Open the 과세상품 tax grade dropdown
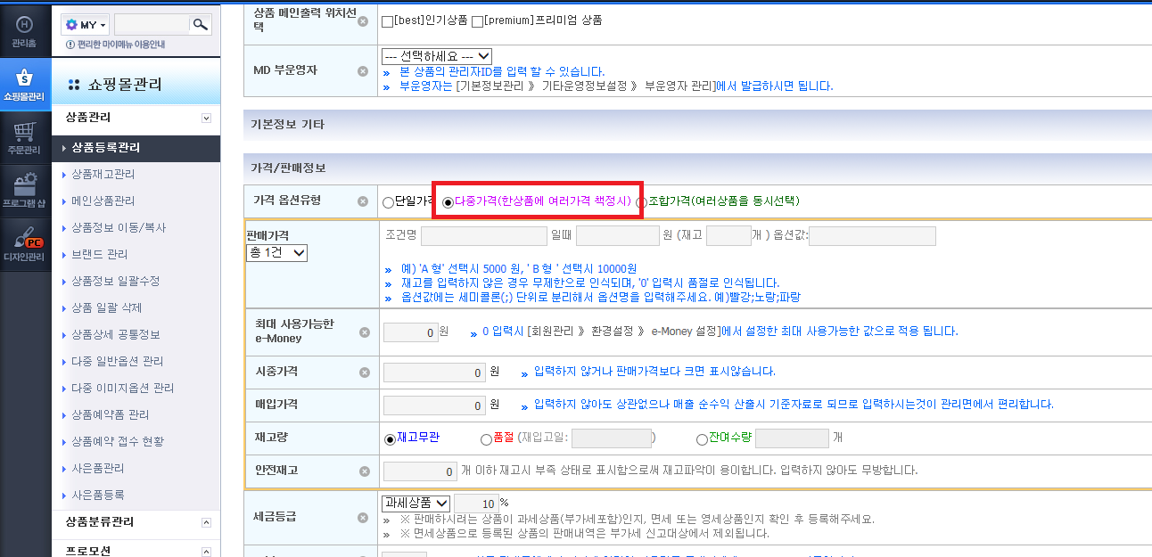 coord(416,504)
